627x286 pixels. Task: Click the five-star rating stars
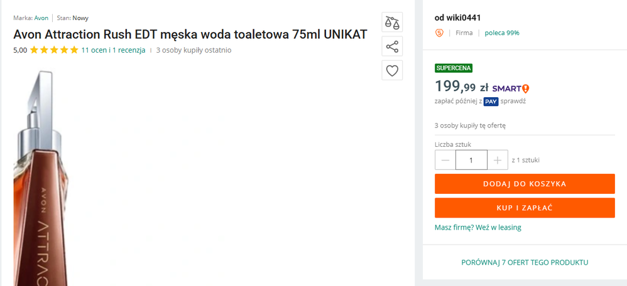(x=54, y=50)
